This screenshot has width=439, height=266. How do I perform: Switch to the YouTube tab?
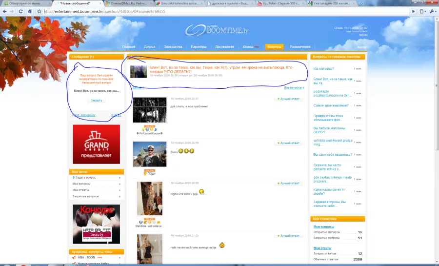(x=280, y=3)
